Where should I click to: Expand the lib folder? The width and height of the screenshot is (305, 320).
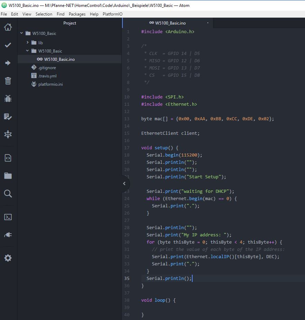point(28,43)
